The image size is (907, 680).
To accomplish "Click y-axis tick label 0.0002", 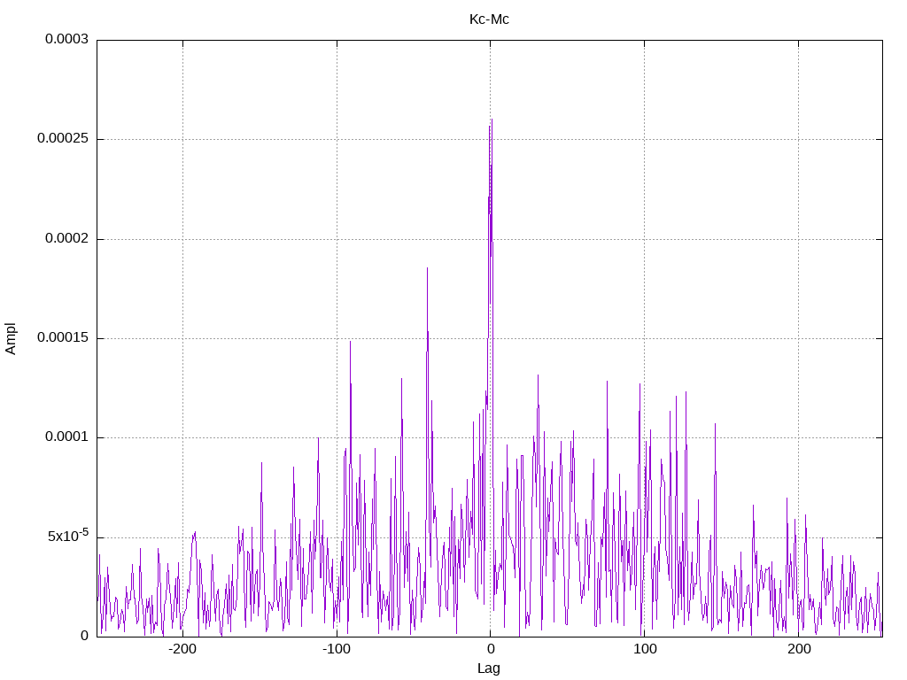I will pyautogui.click(x=67, y=238).
